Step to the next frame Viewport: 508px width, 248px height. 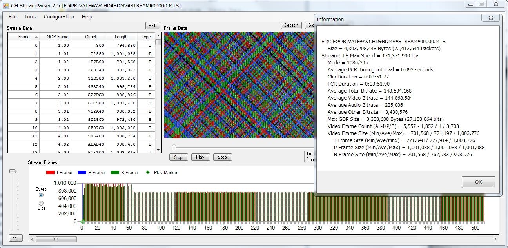[x=222, y=157]
